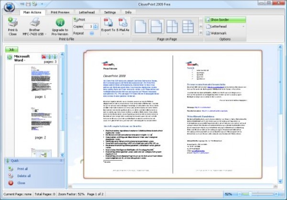Click the preview vertical scrollbar up arrow
Screen dimensions: 287x200
(x=280, y=47)
